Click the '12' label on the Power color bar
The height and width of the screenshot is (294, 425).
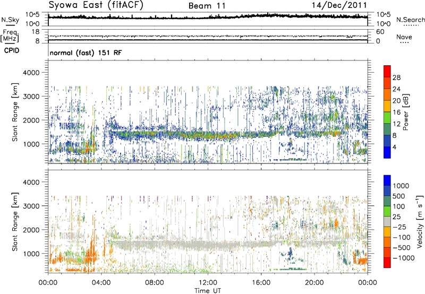pos(396,124)
